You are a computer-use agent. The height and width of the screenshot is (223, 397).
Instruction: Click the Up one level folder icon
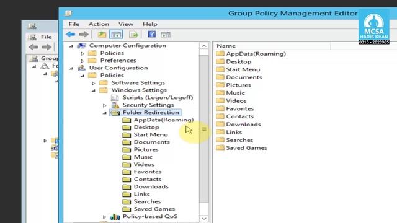[102, 34]
